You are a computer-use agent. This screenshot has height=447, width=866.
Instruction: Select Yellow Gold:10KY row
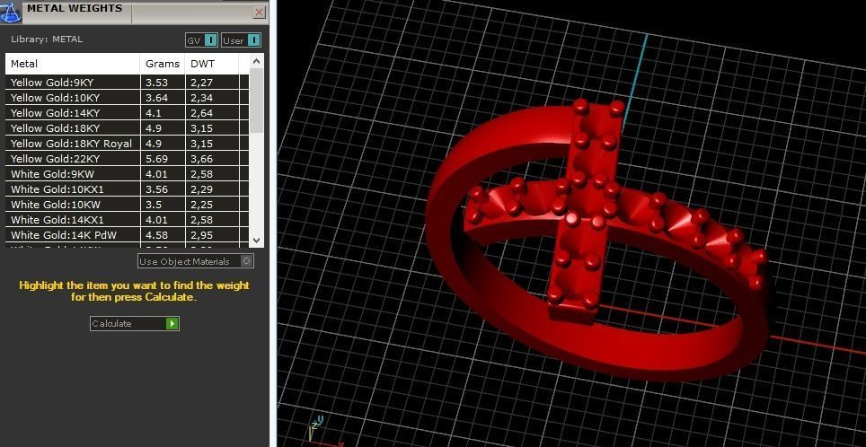coord(127,98)
